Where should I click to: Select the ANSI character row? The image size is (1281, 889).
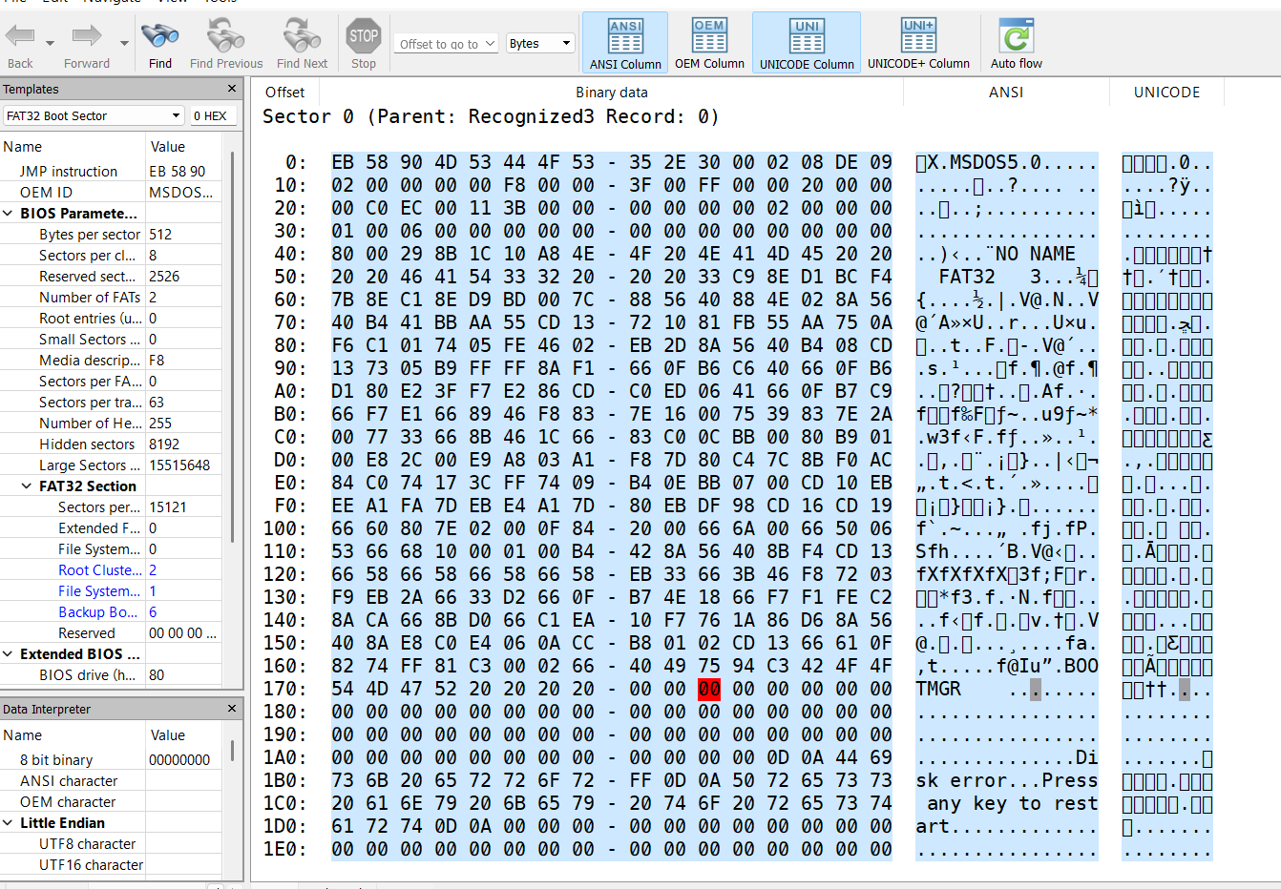point(111,781)
